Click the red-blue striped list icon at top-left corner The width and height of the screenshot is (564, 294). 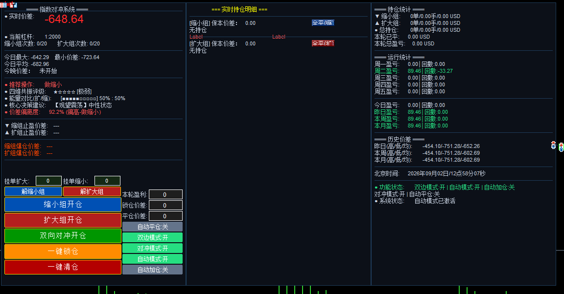point(3,5)
